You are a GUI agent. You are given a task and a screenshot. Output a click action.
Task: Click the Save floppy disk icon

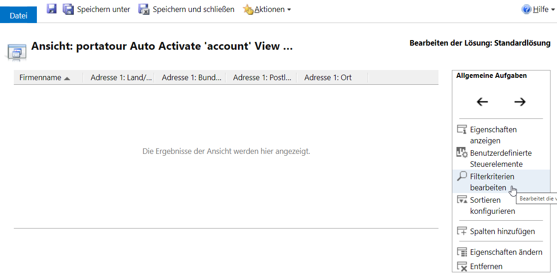coord(52,9)
